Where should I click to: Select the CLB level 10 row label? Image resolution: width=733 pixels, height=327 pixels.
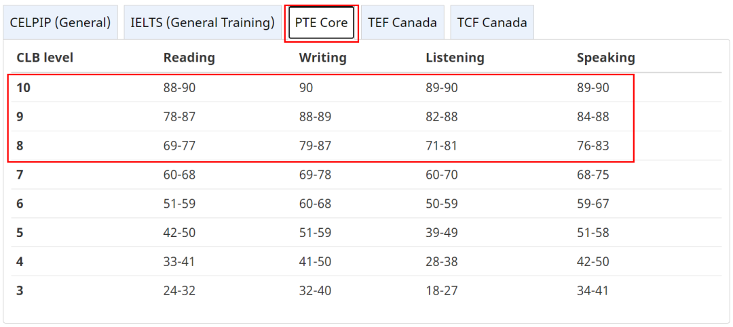(x=23, y=88)
